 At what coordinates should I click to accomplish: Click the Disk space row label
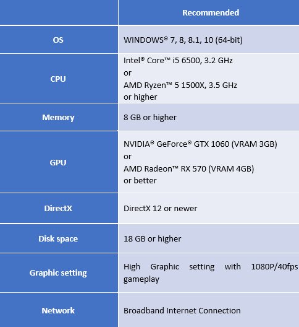(58, 239)
